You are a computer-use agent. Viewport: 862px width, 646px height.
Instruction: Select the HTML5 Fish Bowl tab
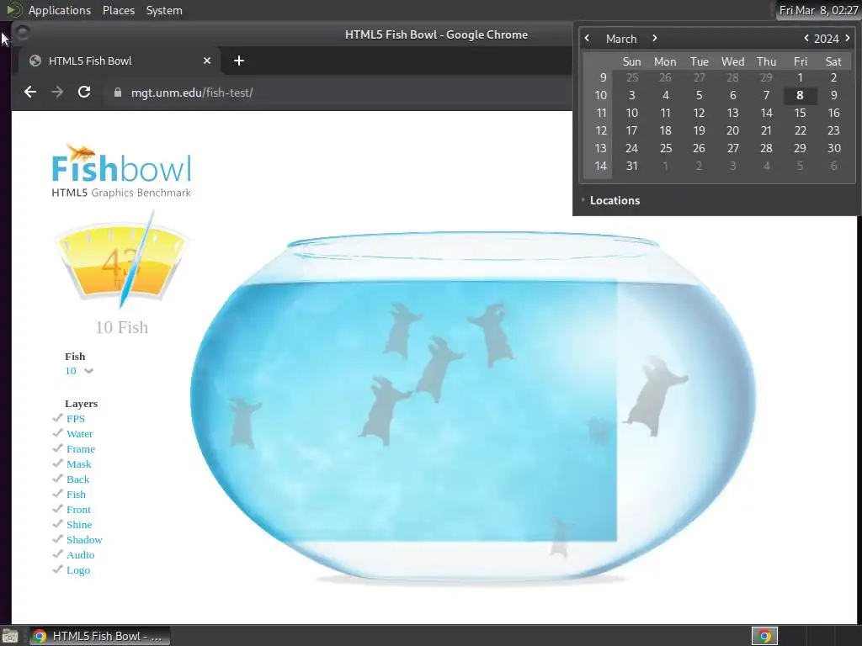pyautogui.click(x=120, y=61)
